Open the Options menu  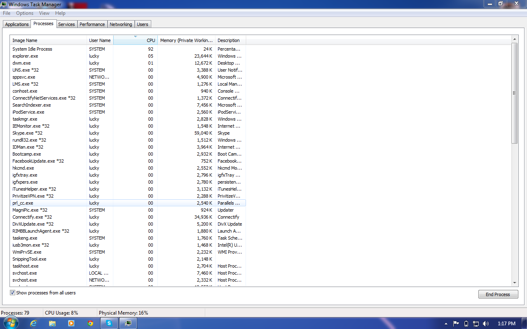click(25, 13)
